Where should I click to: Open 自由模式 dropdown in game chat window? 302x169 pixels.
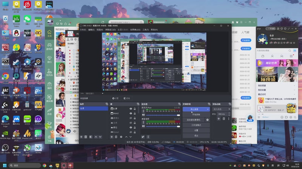point(72,44)
